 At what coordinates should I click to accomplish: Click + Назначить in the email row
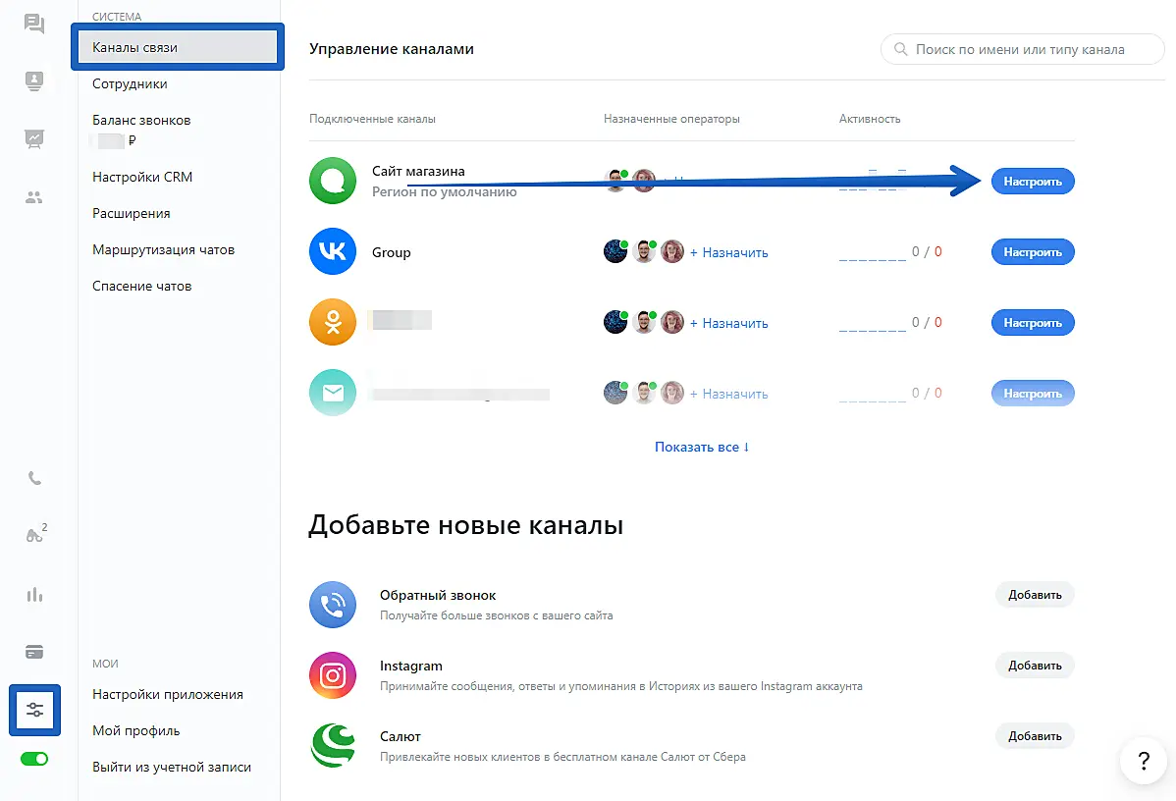729,394
